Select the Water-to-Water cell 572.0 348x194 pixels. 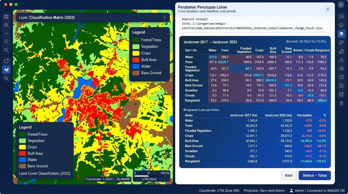(x=213, y=57)
